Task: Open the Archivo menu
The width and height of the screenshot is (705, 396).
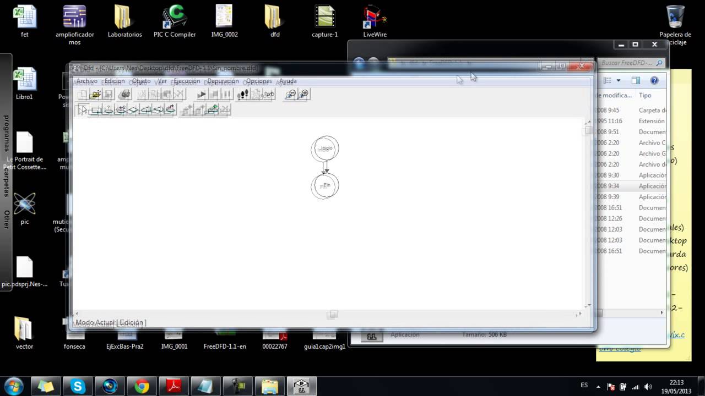Action: click(86, 81)
